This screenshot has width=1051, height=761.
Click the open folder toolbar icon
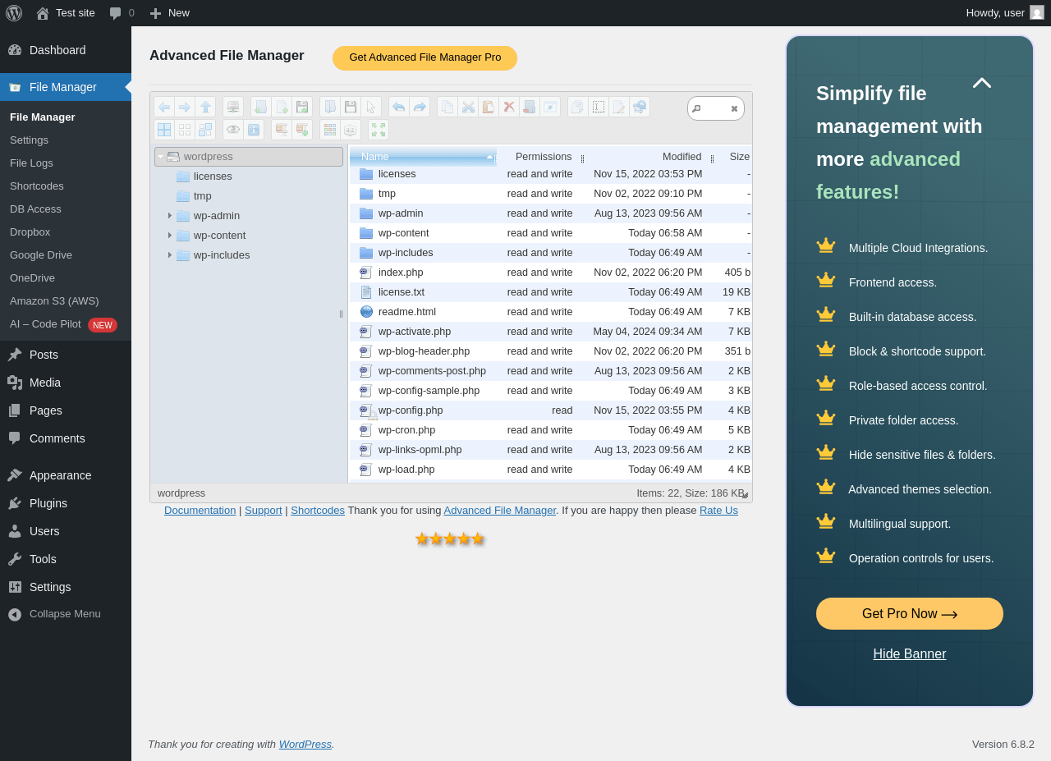tap(330, 107)
